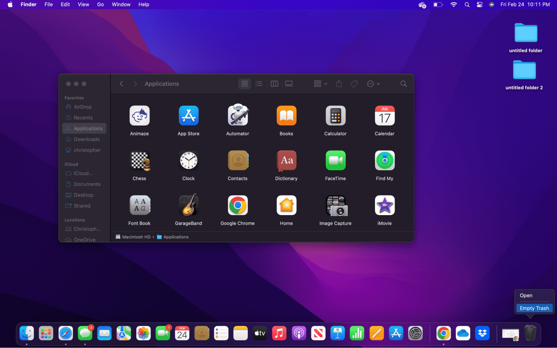Click the Share toolbar button

click(339, 84)
